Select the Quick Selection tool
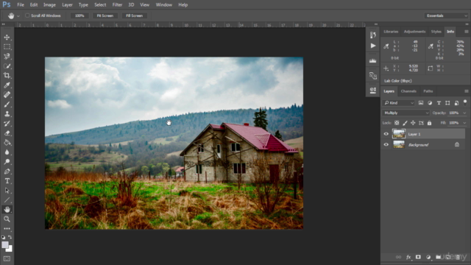The image size is (471, 265). (x=7, y=66)
